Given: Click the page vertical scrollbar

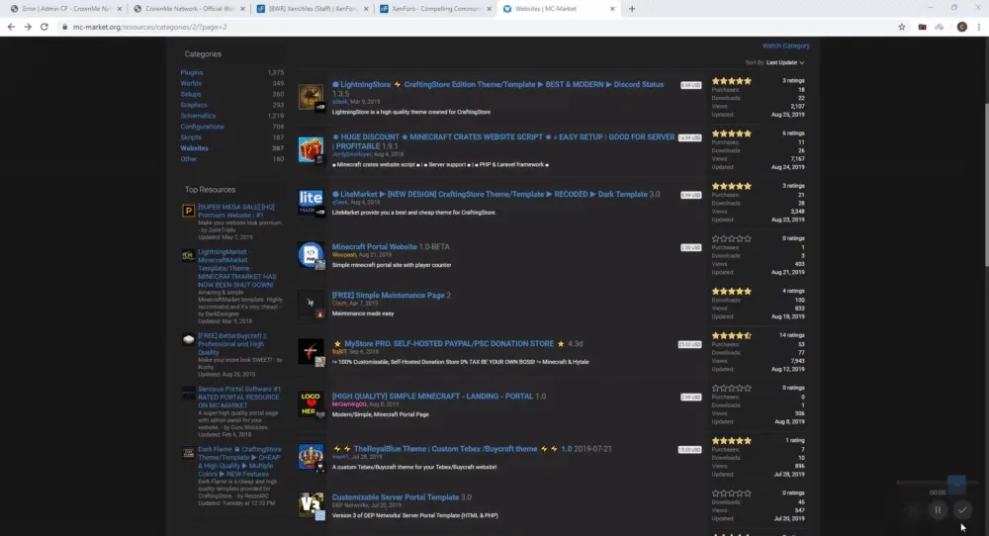Looking at the screenshot, I should pyautogui.click(x=985, y=186).
